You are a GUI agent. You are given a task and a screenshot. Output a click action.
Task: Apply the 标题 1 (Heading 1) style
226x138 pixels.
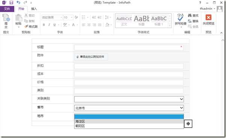click(x=159, y=21)
